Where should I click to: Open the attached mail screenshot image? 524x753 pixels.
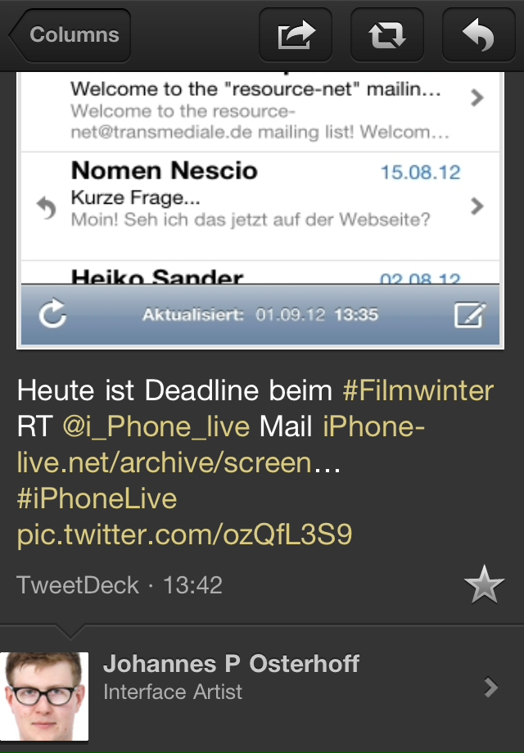(x=260, y=210)
